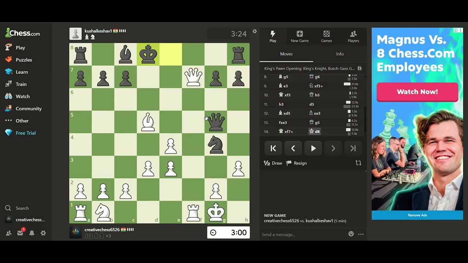Image resolution: width=468 pixels, height=263 pixels.
Task: Go back one move
Action: [293, 148]
